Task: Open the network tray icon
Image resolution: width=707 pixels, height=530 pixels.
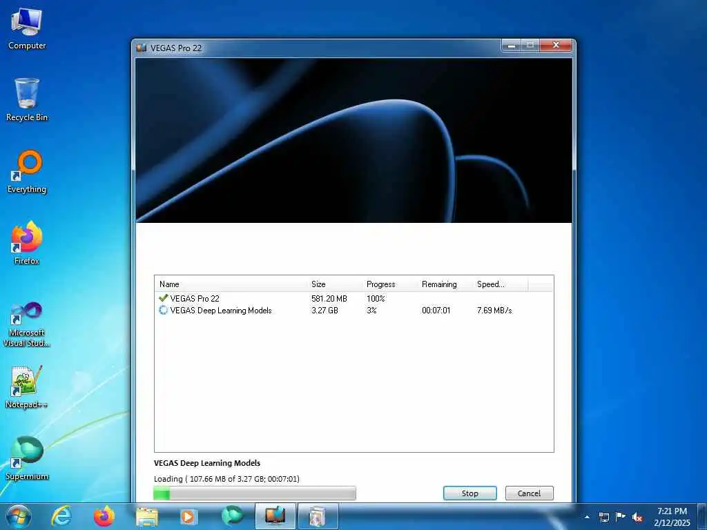Action: tap(603, 517)
